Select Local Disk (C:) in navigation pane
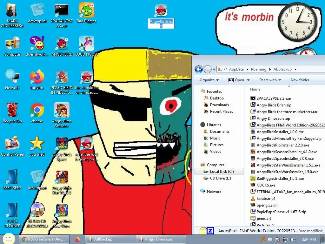The image size is (325, 244). [219, 171]
